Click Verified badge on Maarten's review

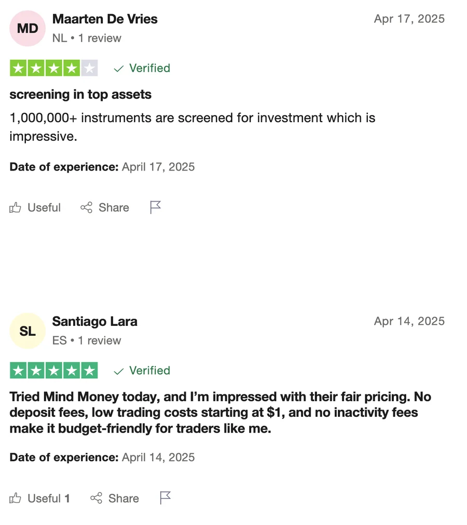[142, 68]
